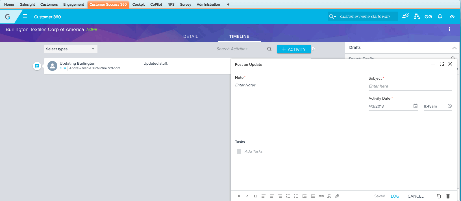Open the three-dot menu for Burlington Textiles
The height and width of the screenshot is (201, 461).
tap(449, 29)
